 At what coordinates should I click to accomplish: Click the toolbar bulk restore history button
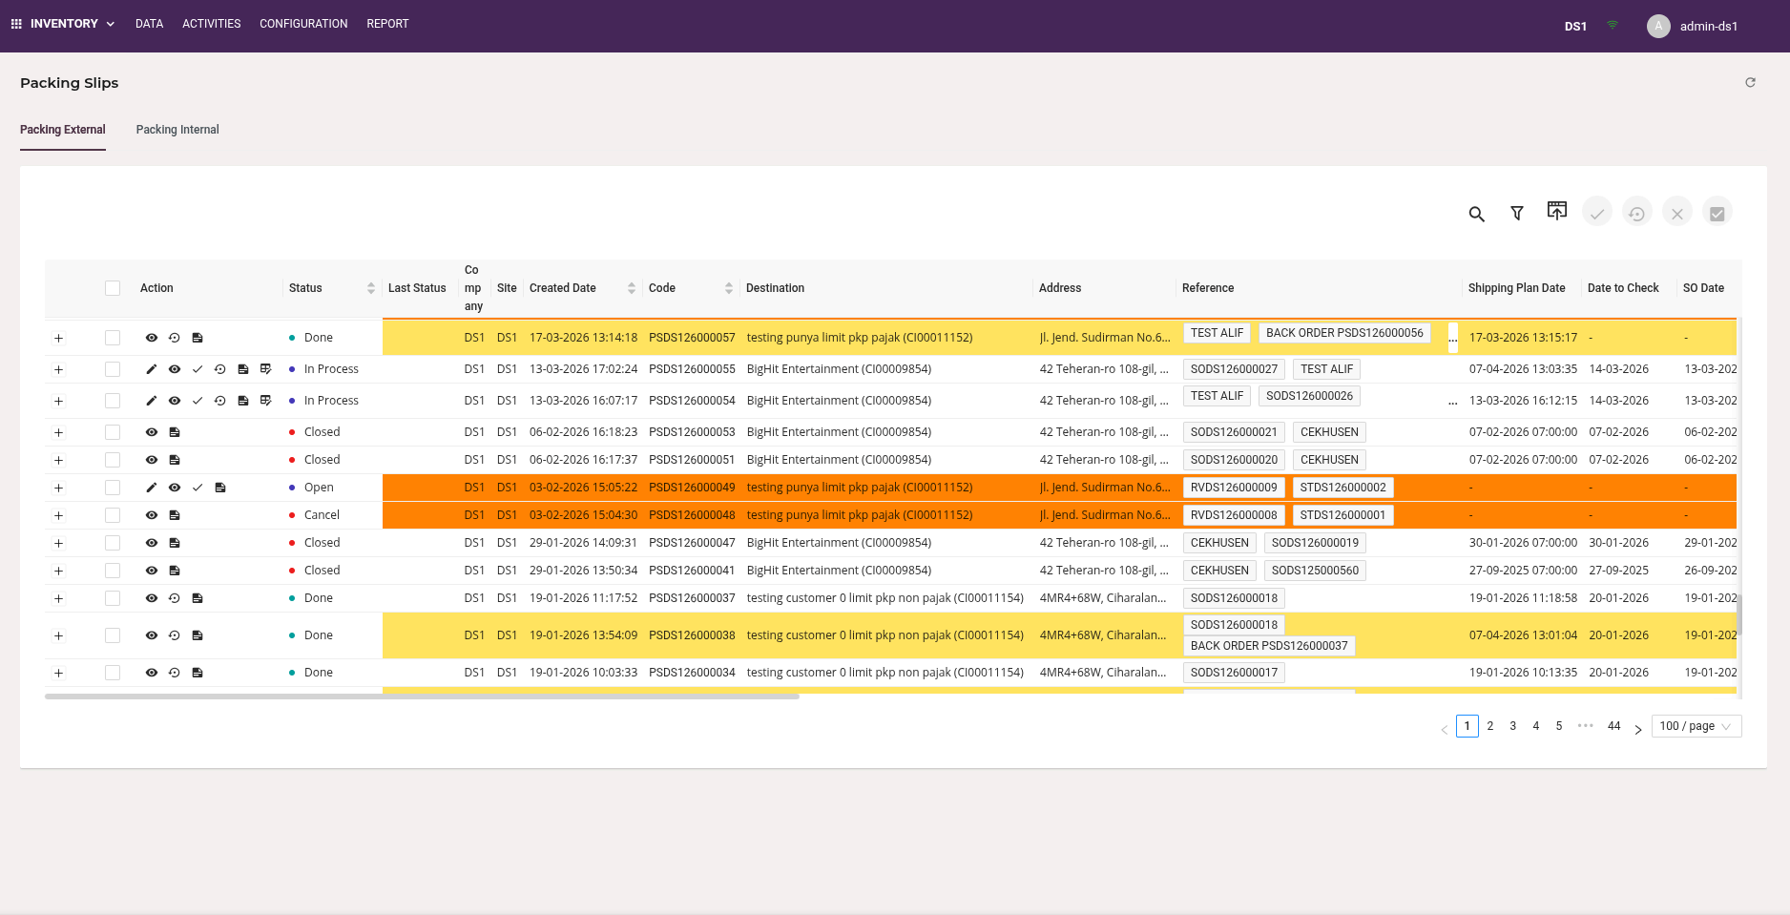1637,212
